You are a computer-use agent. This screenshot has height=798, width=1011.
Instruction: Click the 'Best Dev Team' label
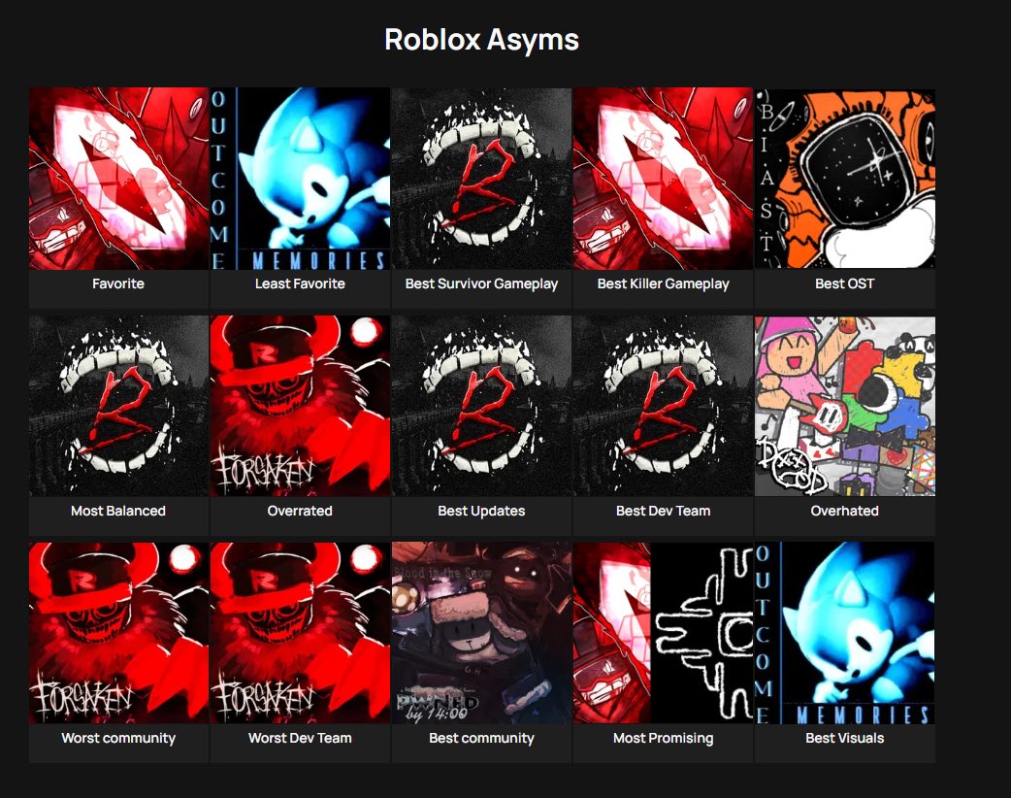pos(663,511)
